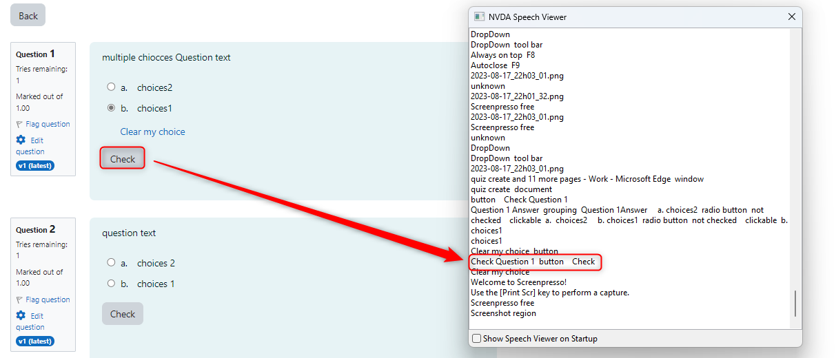Open Edit question link for Question 1
The height and width of the screenshot is (358, 836).
(30, 145)
